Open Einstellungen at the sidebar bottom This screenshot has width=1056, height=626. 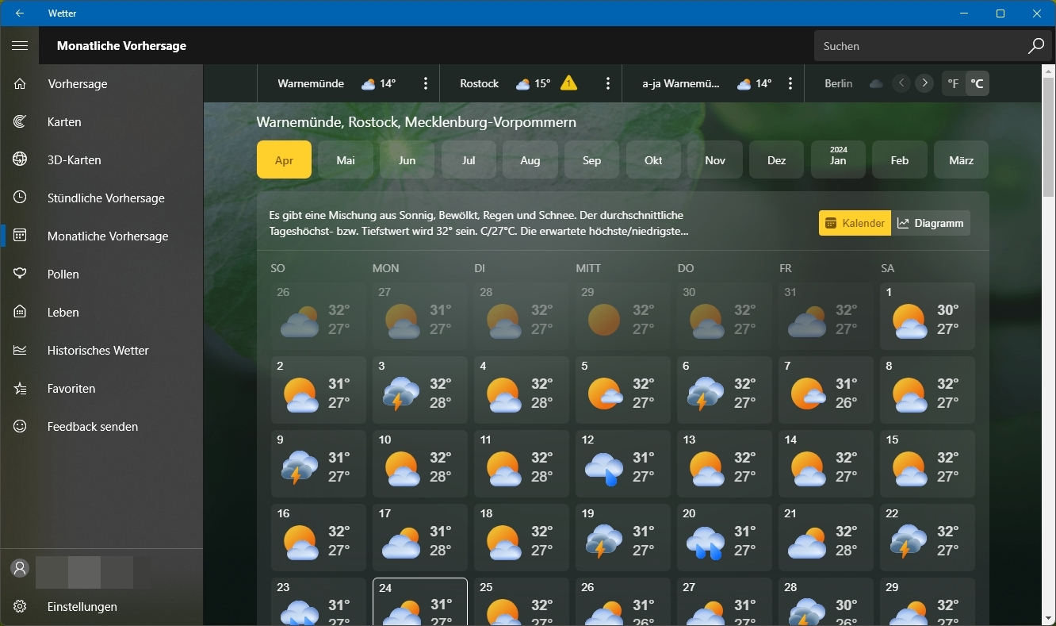[x=82, y=607]
